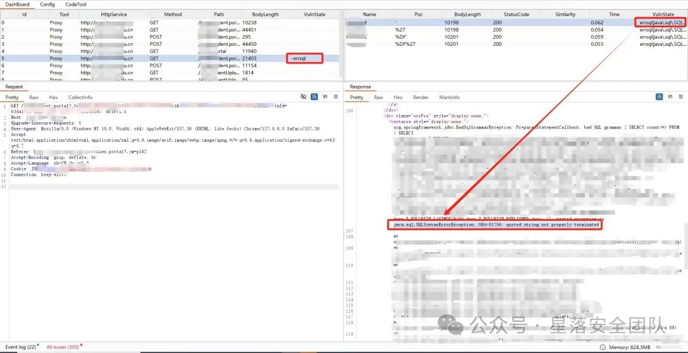Select payload row with time 0.062

point(517,23)
